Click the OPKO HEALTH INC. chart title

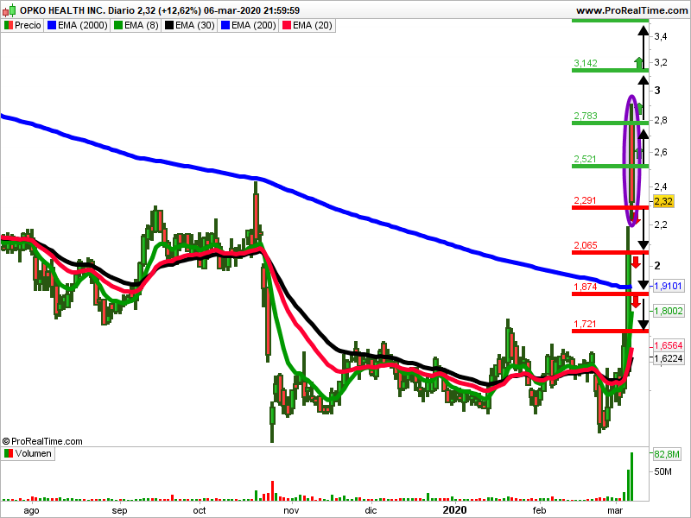pos(62,10)
